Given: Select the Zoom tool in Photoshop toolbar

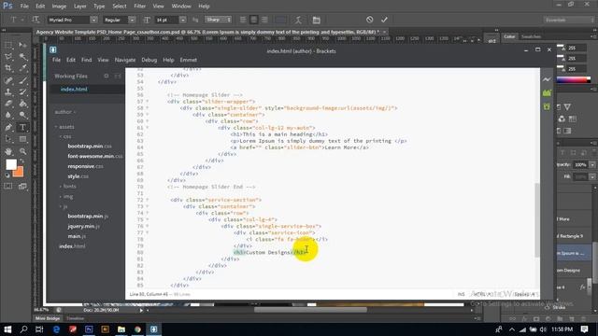Looking at the screenshot, I should (x=22, y=151).
